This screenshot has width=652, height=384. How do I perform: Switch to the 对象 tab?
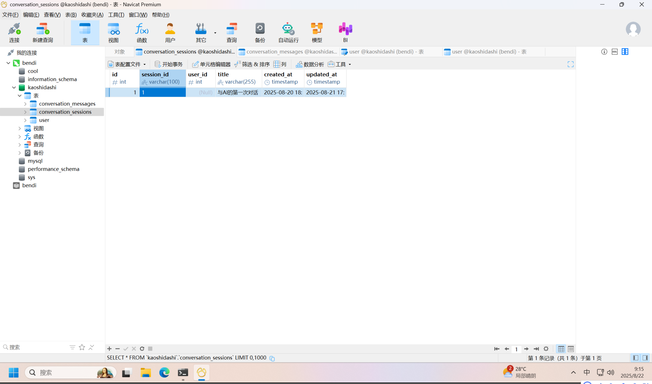pos(120,52)
